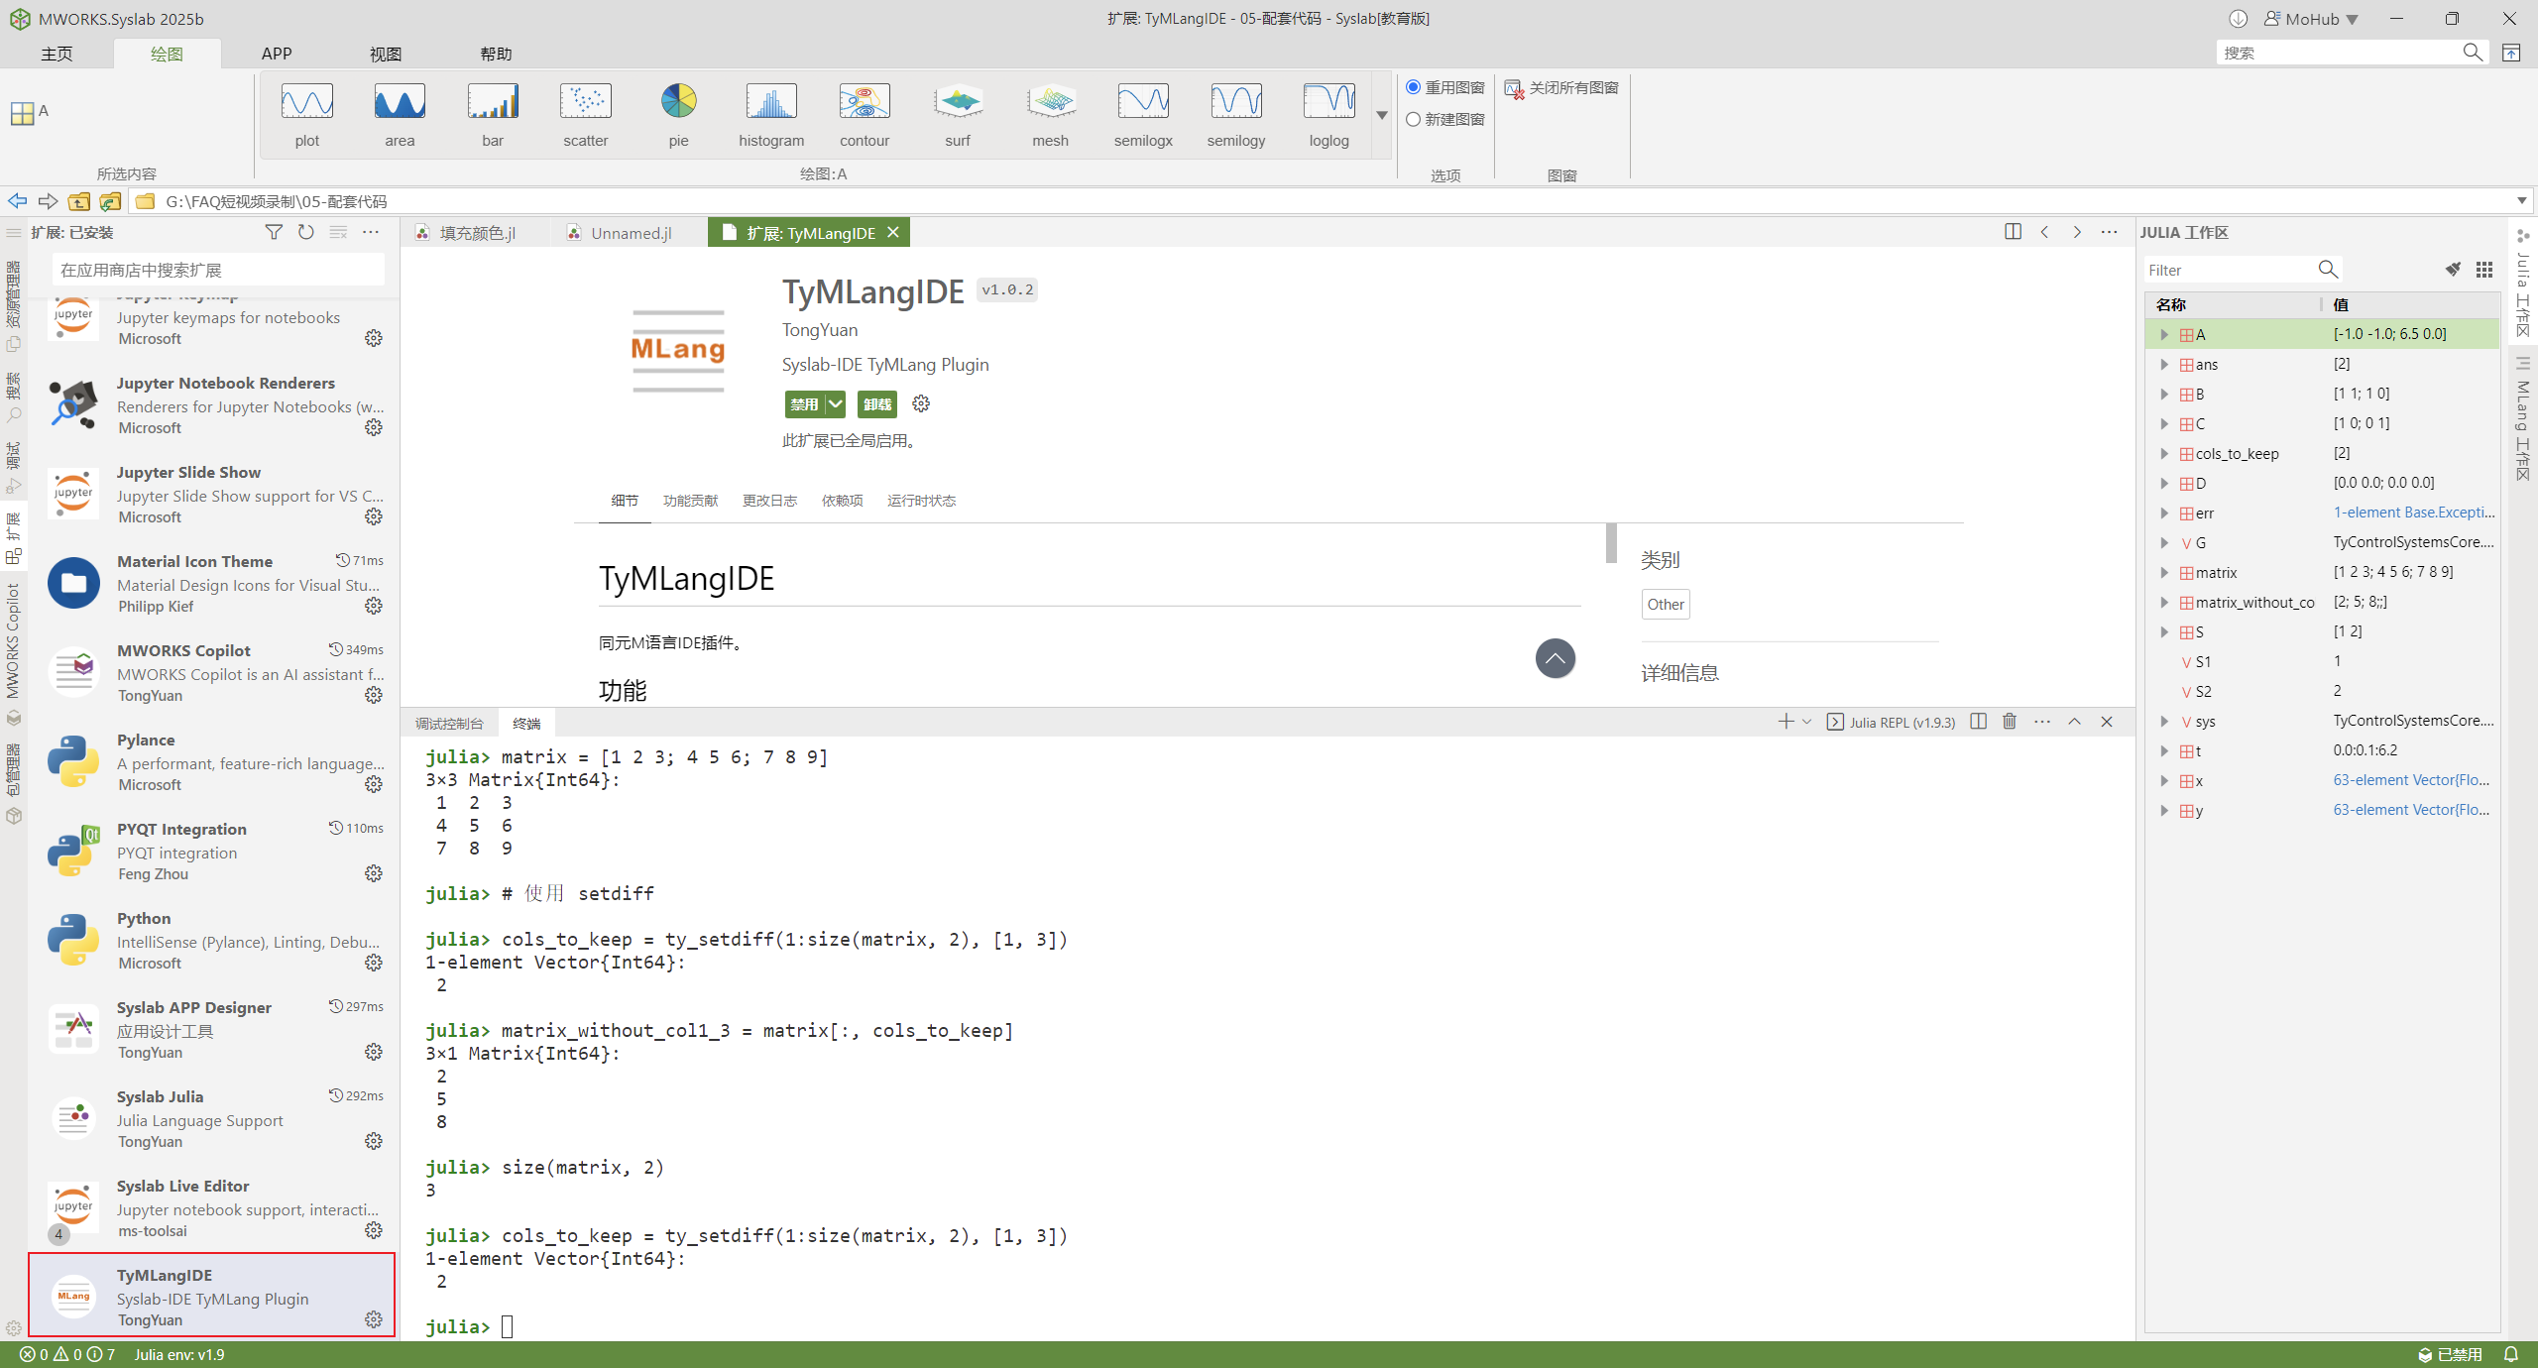Choose the contour plot icon
2538x1368 pixels.
pos(865,114)
